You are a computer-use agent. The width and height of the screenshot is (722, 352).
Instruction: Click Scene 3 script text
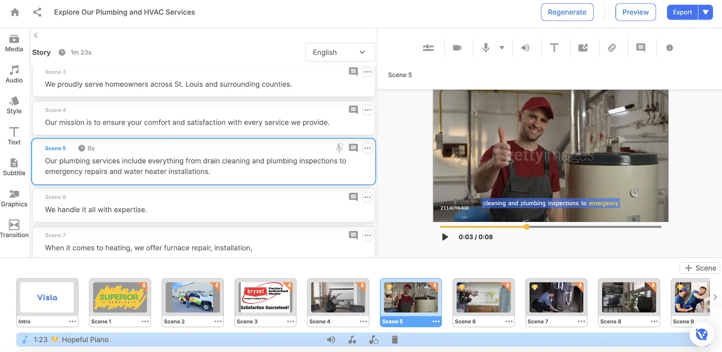168,84
